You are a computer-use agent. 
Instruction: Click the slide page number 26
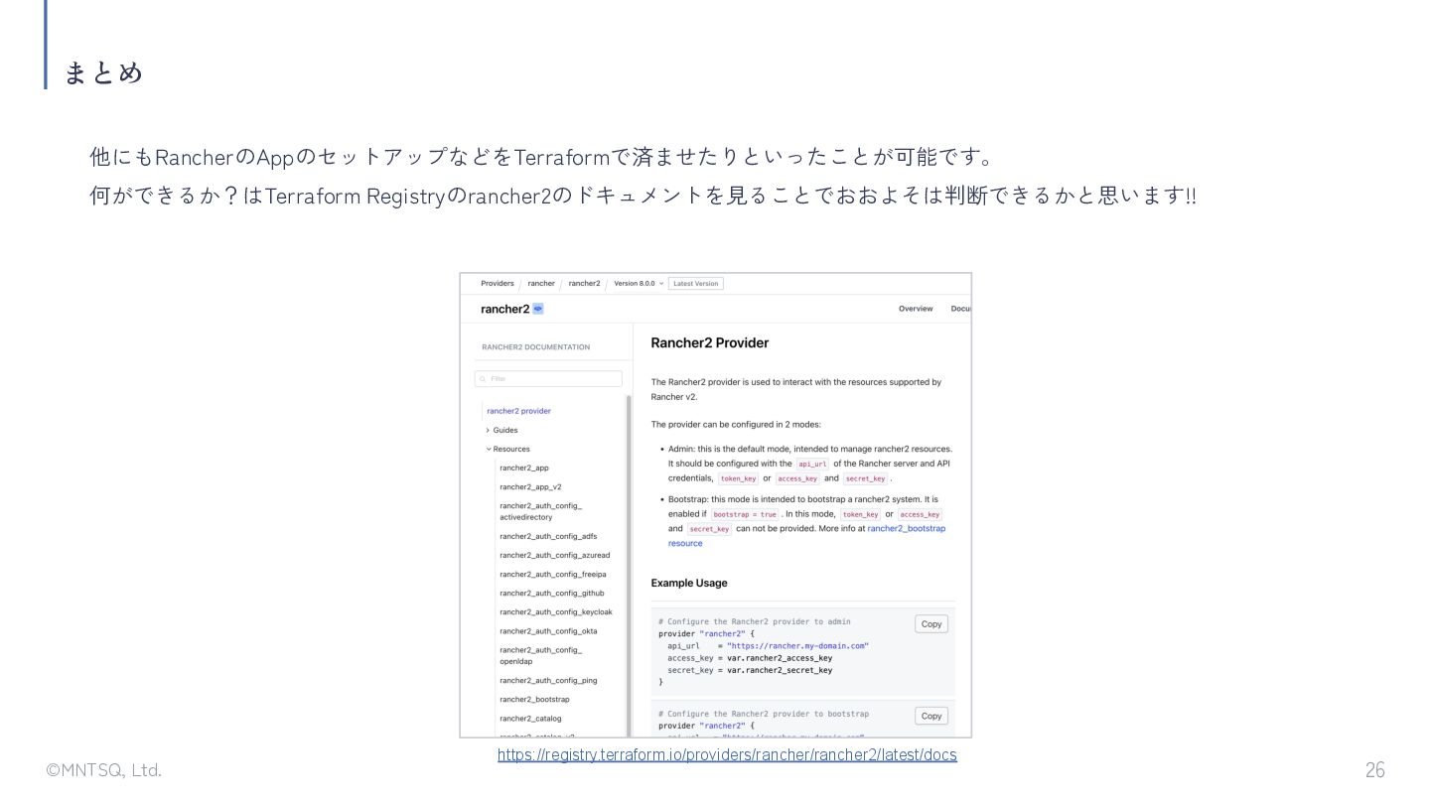click(1374, 770)
